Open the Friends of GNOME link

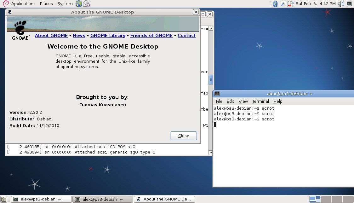coord(151,36)
